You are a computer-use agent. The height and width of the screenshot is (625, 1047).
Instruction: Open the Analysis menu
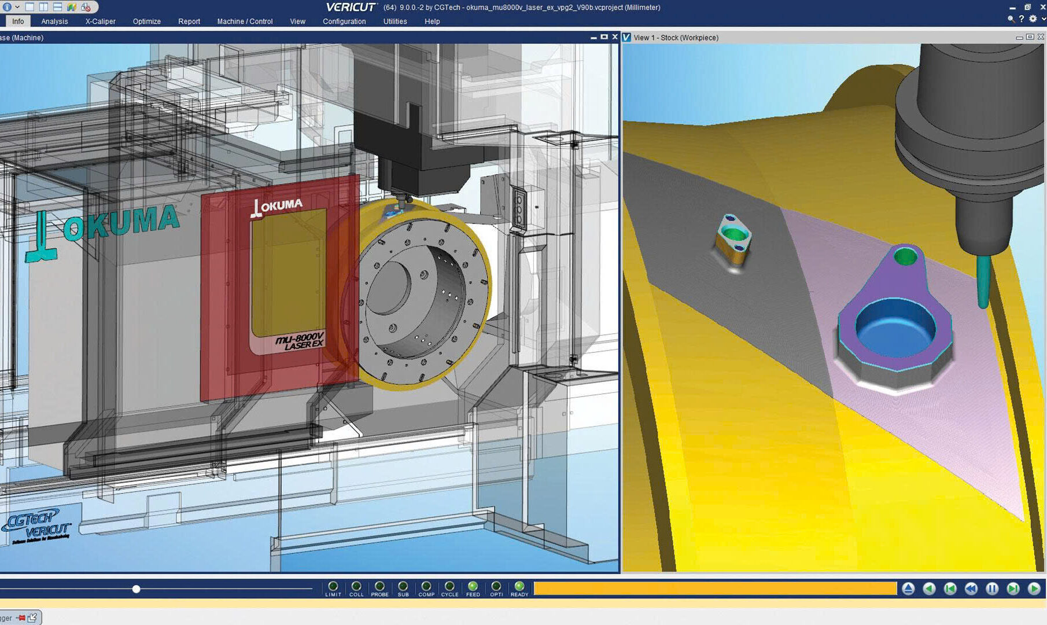(54, 21)
